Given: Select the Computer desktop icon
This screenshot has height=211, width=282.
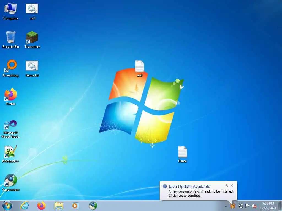Looking at the screenshot, I should click(x=11, y=12).
